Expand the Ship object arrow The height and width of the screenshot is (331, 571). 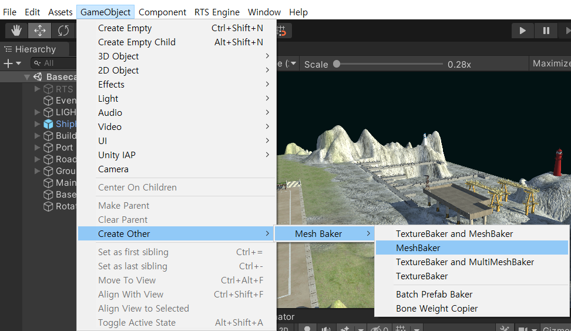[37, 124]
